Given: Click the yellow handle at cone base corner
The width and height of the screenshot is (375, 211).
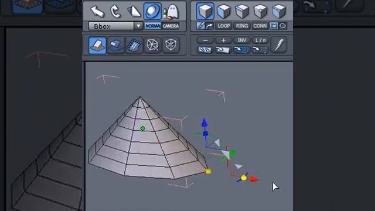Looking at the screenshot, I should pyautogui.click(x=209, y=171).
